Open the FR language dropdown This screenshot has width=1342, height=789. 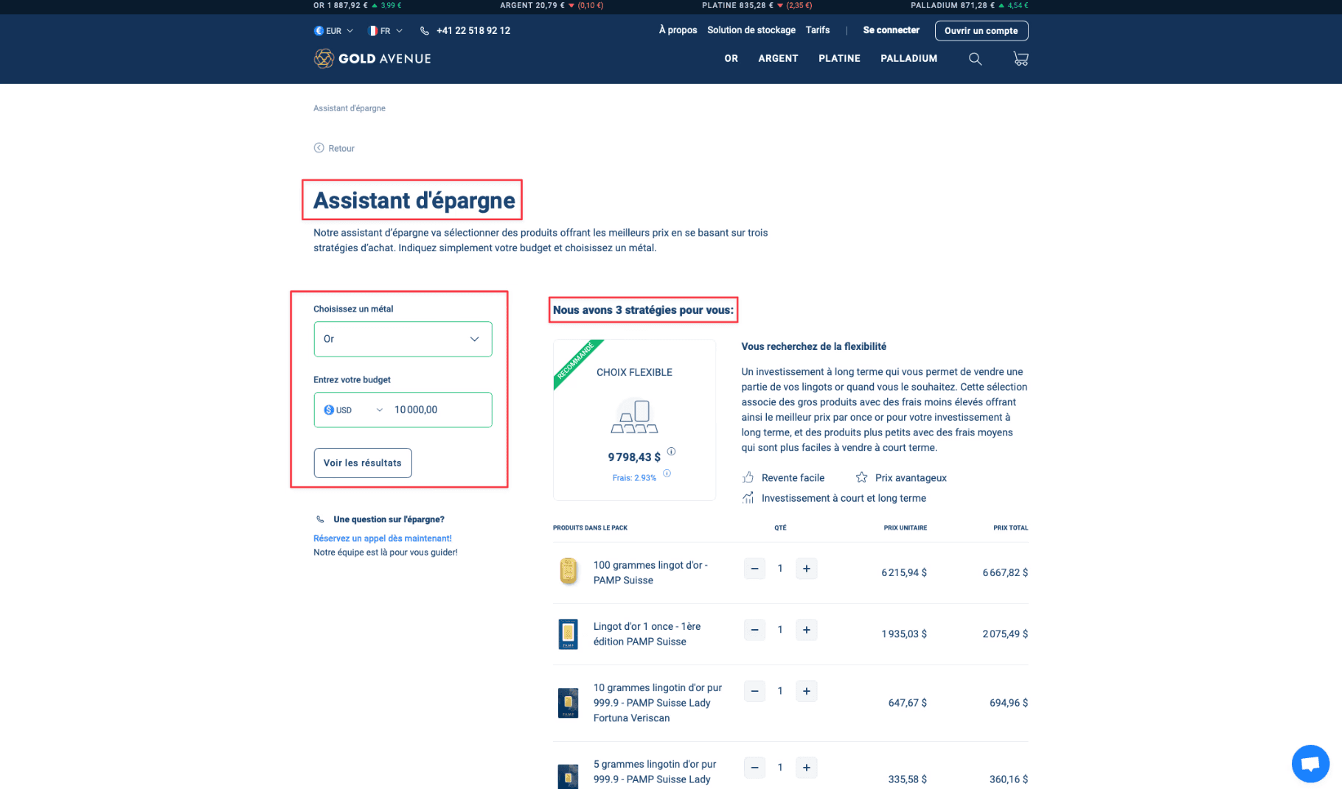[386, 31]
